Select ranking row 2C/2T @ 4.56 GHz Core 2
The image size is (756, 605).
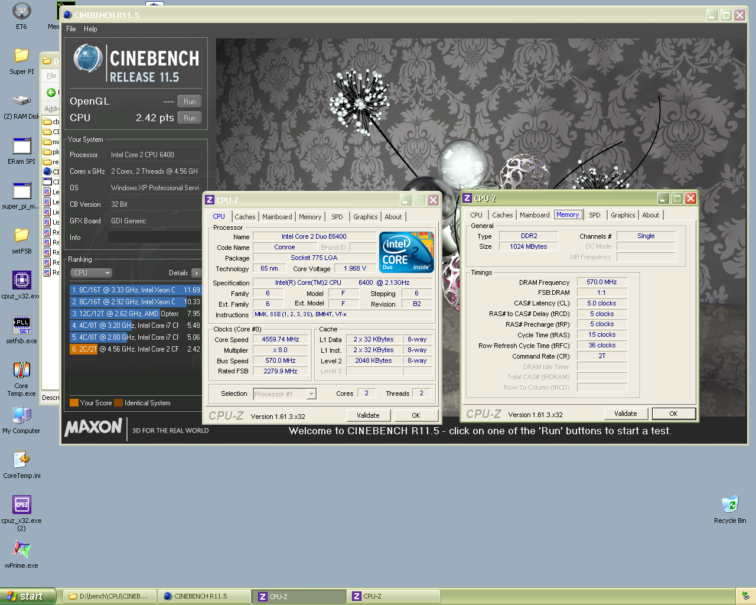coord(135,349)
